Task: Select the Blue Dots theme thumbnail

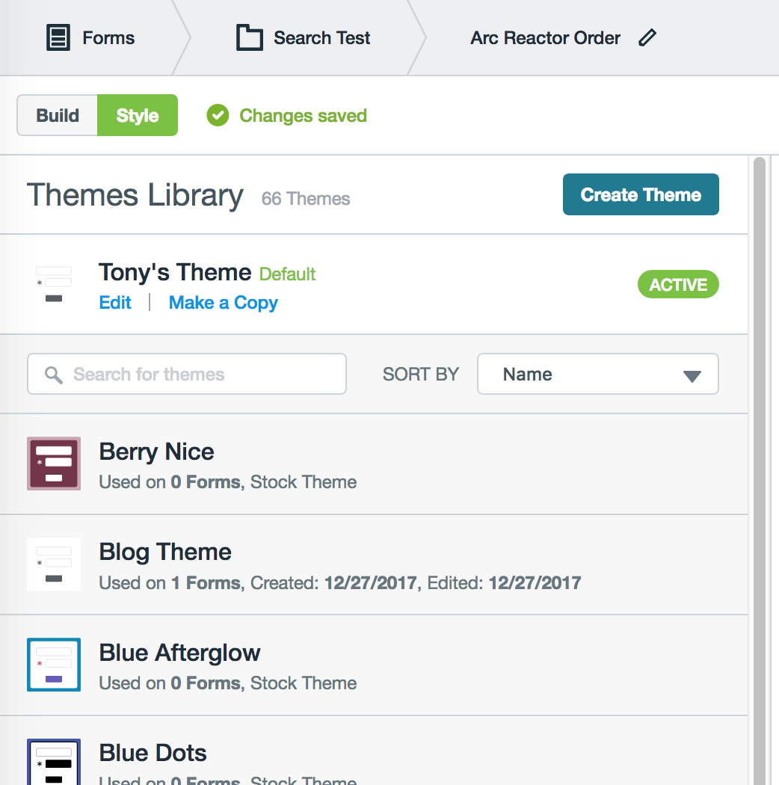Action: click(54, 763)
